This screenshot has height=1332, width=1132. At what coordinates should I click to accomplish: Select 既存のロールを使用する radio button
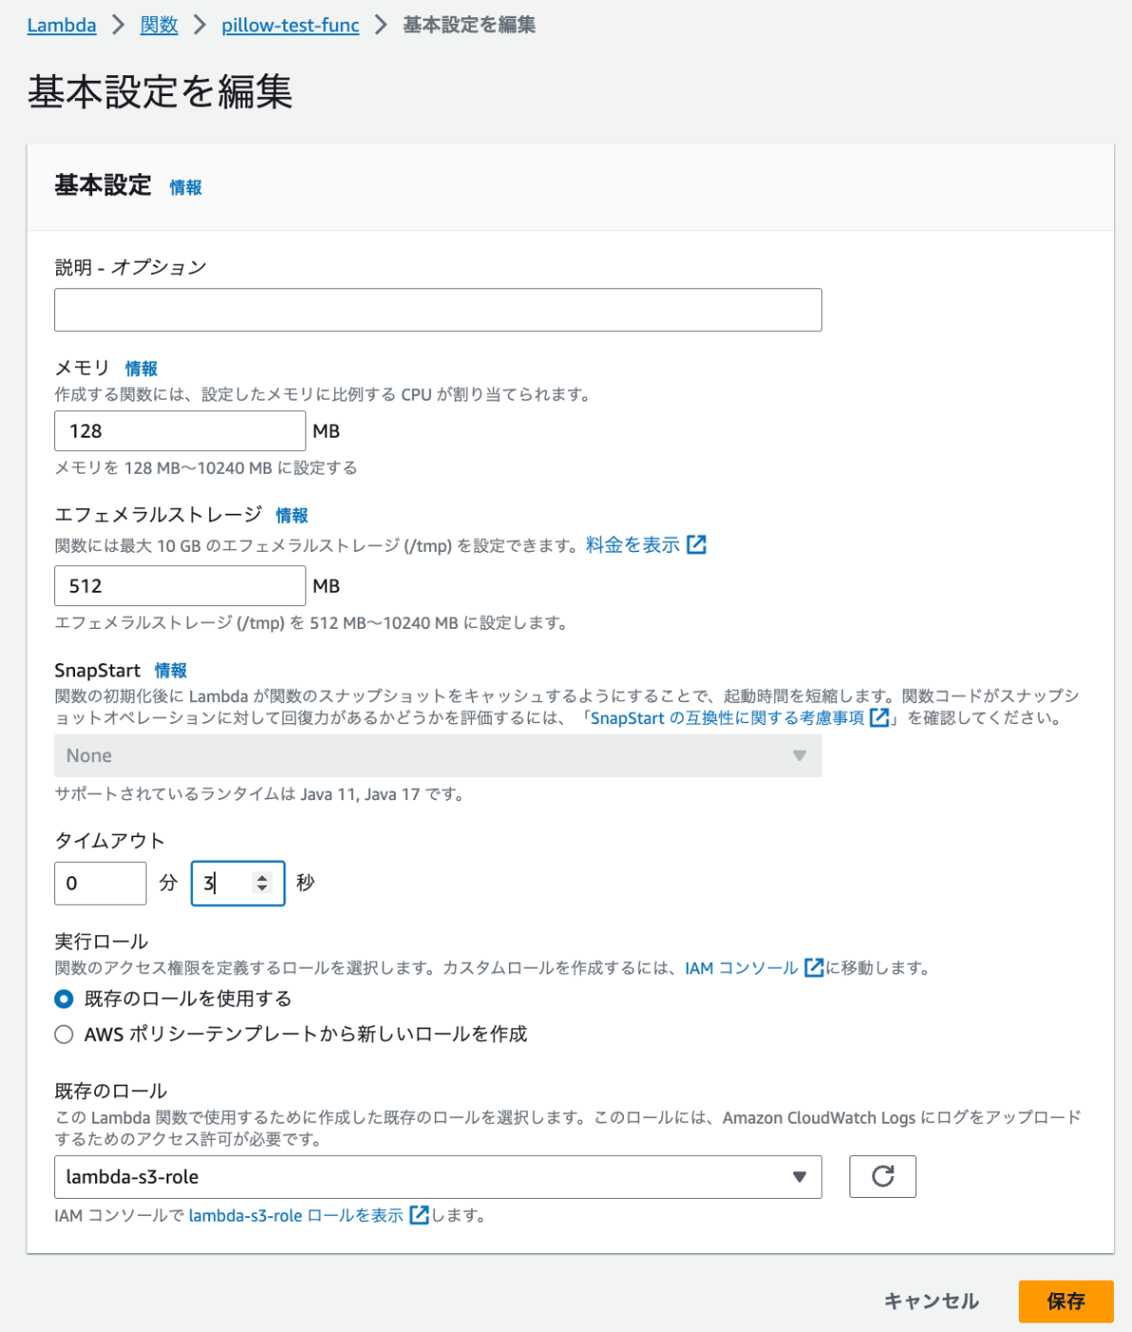tap(64, 999)
